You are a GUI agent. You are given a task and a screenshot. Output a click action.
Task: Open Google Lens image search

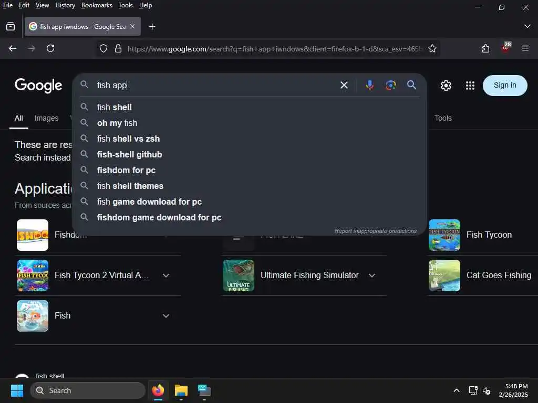390,85
